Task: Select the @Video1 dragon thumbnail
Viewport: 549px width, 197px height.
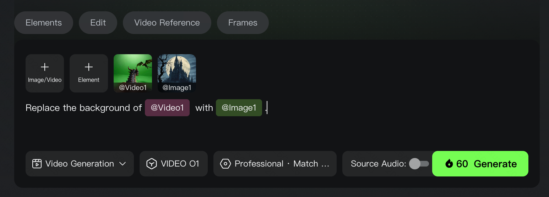Action: [x=133, y=73]
